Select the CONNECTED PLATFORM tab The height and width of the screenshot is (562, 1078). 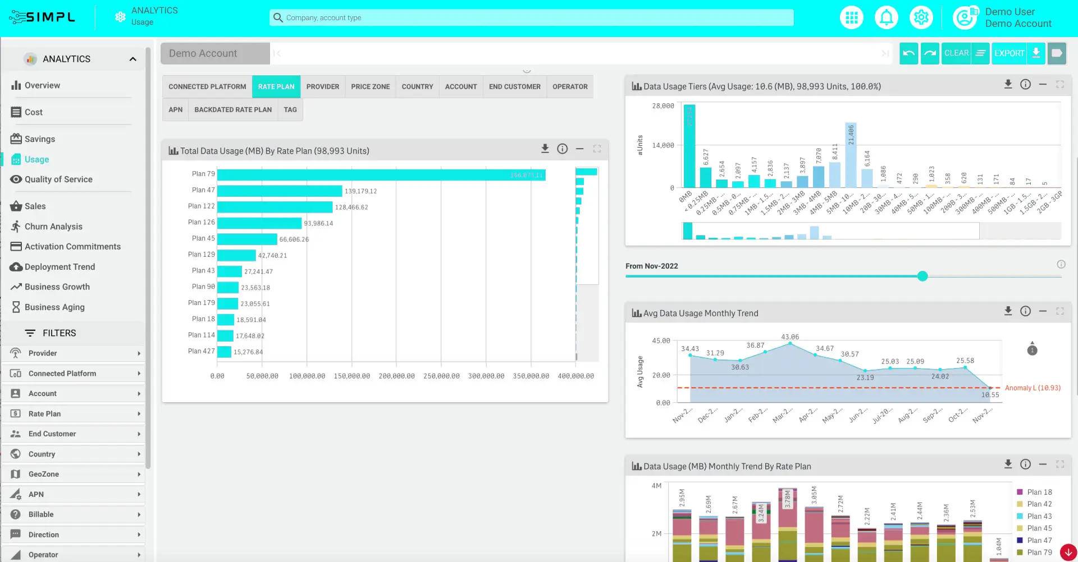pyautogui.click(x=207, y=87)
